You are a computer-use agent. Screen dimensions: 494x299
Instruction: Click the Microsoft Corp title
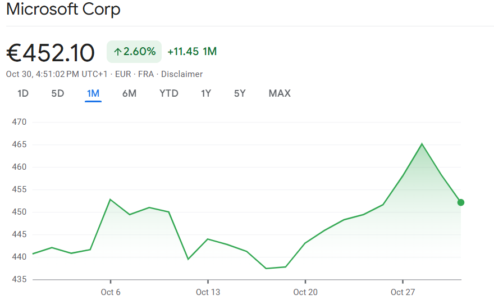63,10
